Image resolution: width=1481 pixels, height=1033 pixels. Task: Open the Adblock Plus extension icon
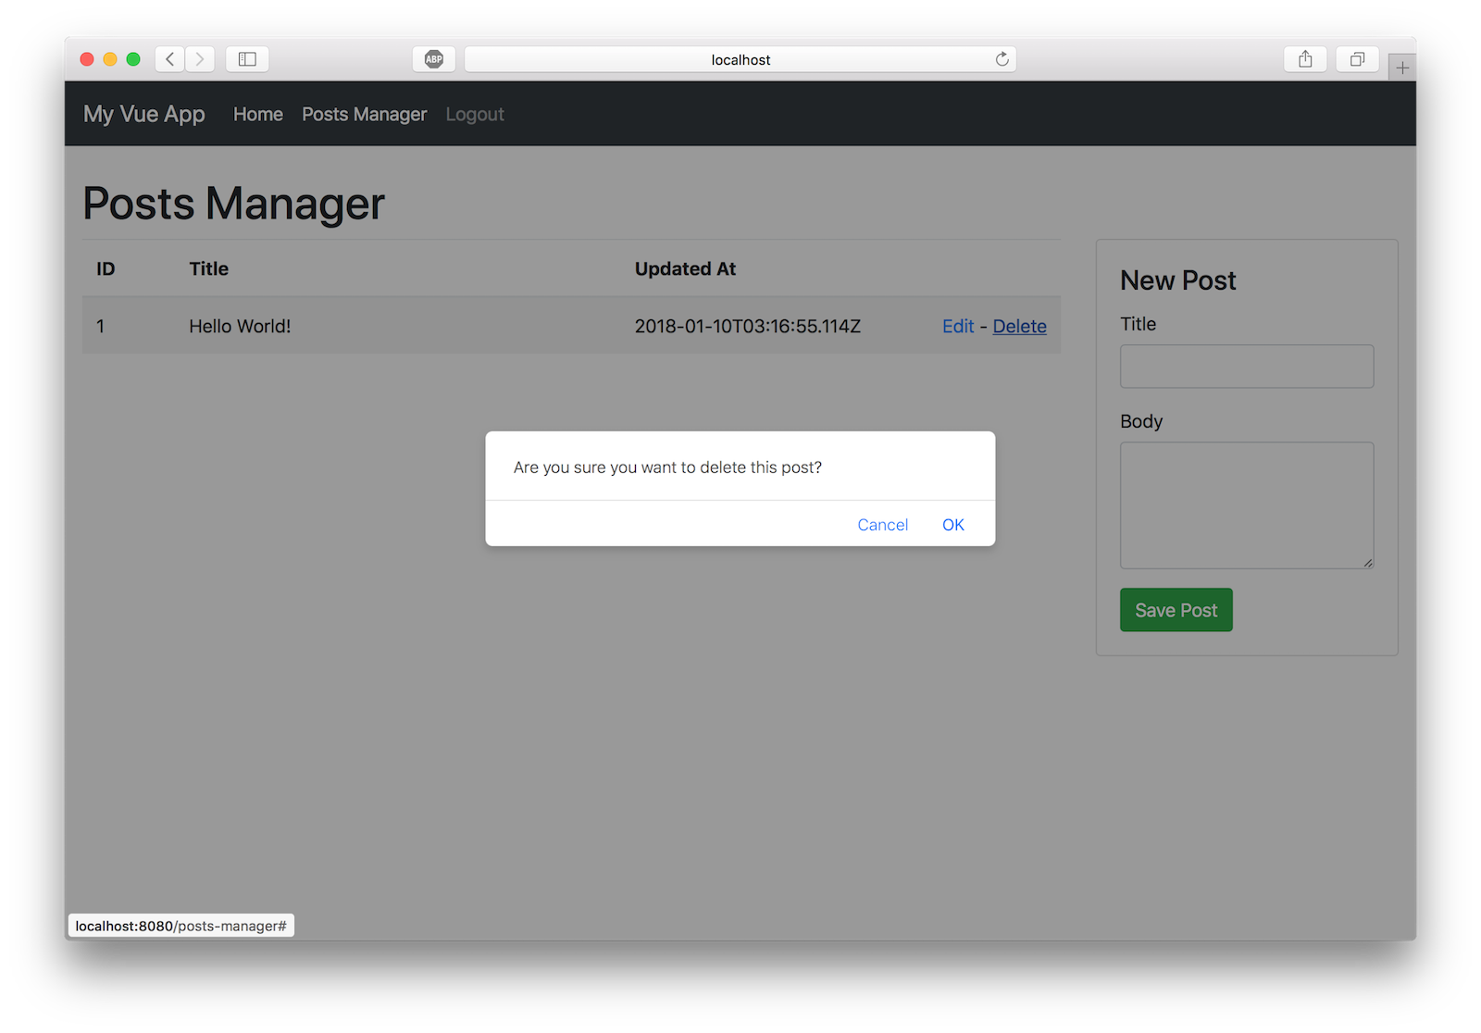click(433, 59)
